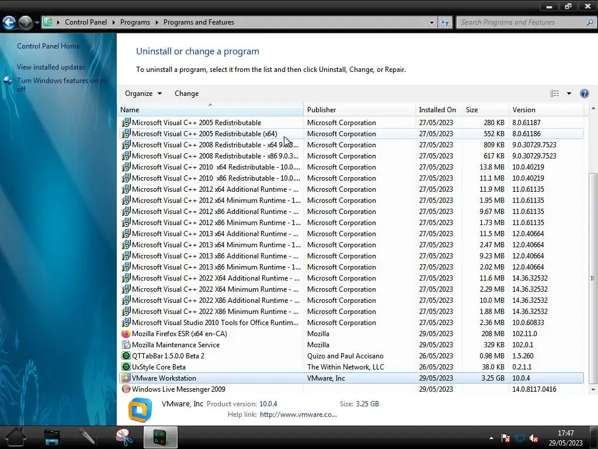The image size is (598, 449).
Task: Click the Control Panel taskbar button
Action: tap(160, 437)
